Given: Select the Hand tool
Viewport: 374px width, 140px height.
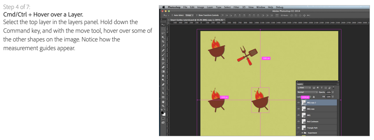Looking at the screenshot, I should click(x=163, y=102).
